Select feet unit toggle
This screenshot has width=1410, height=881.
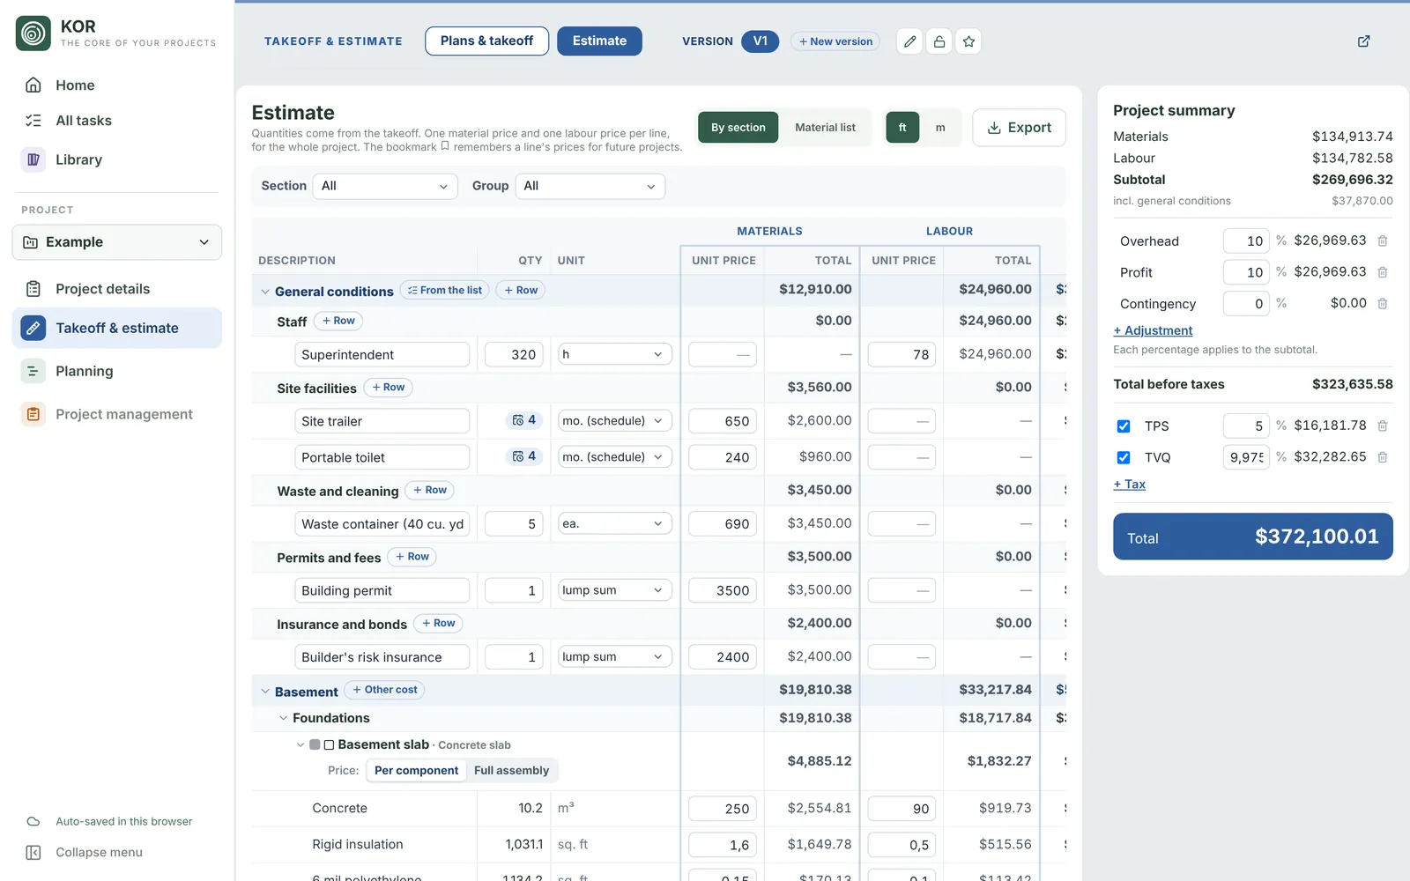click(x=902, y=128)
